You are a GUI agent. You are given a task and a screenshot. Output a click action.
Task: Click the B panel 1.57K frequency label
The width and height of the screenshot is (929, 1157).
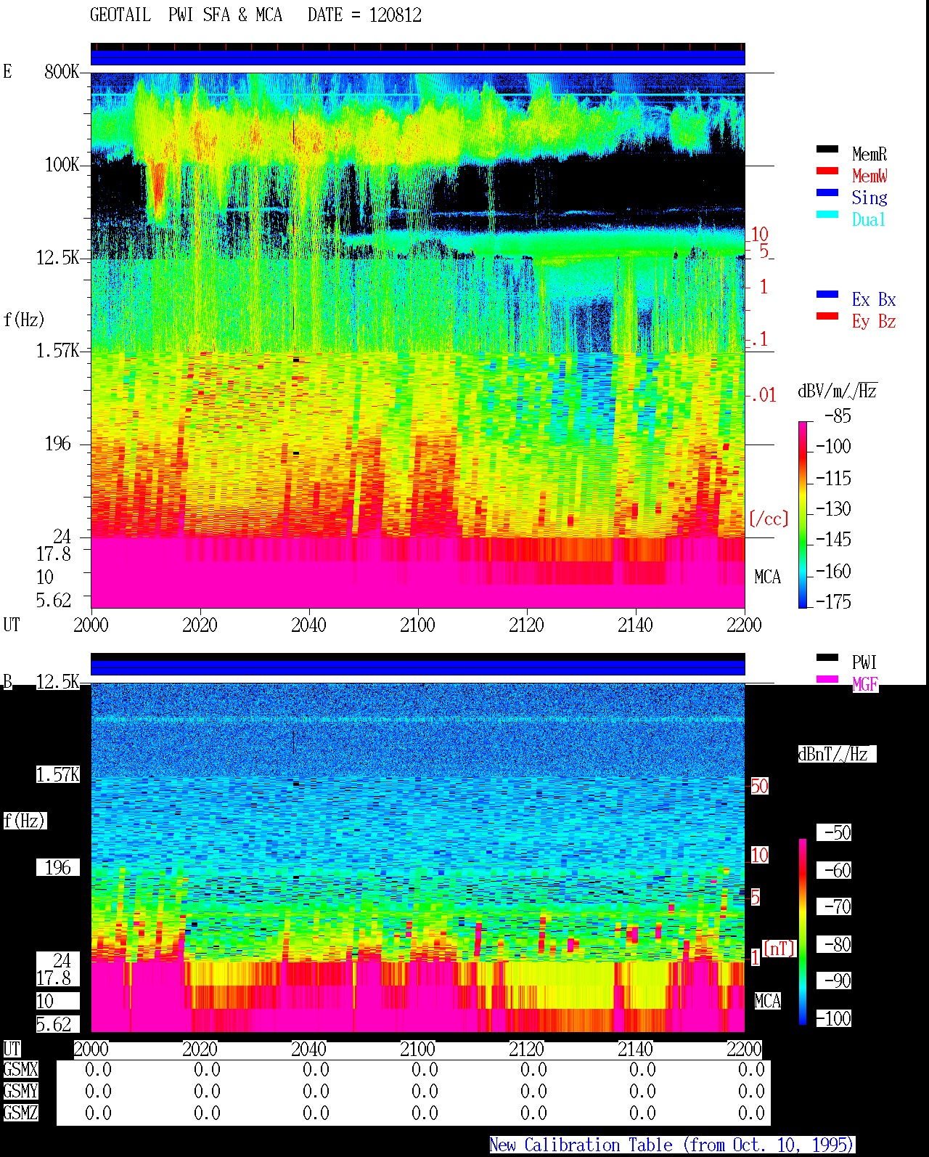tap(57, 774)
